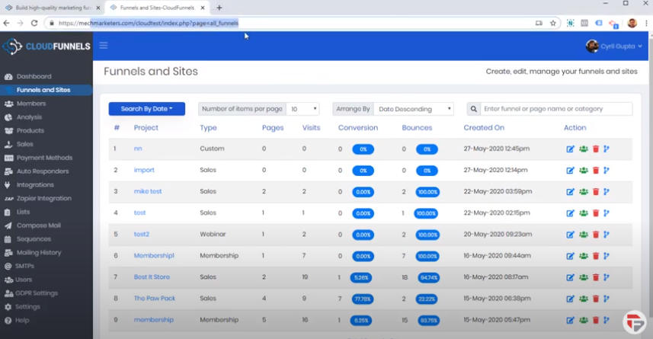Image resolution: width=653 pixels, height=339 pixels.
Task: Click the bookmark star in address bar
Action: click(x=553, y=24)
